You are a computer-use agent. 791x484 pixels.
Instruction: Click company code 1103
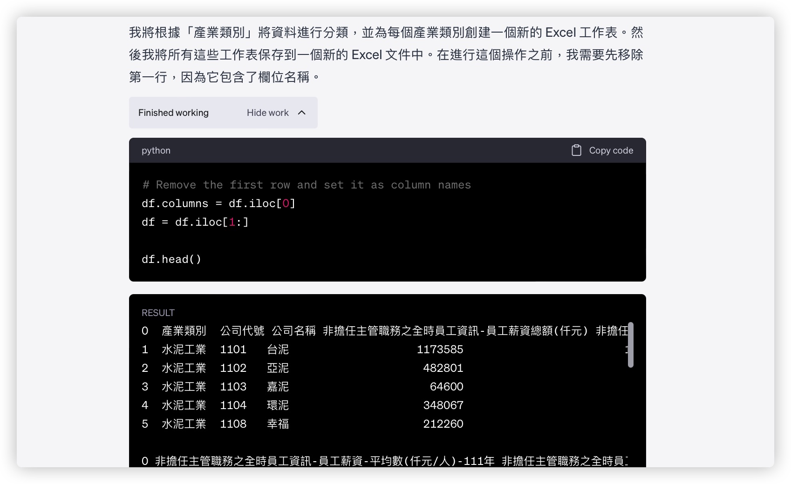pyautogui.click(x=233, y=387)
